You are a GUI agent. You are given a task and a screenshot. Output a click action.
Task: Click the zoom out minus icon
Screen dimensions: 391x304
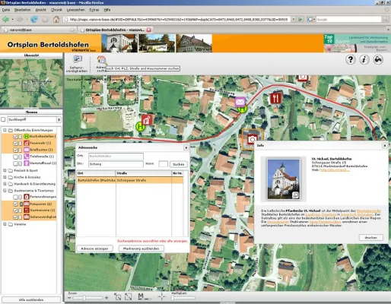[x=69, y=298]
